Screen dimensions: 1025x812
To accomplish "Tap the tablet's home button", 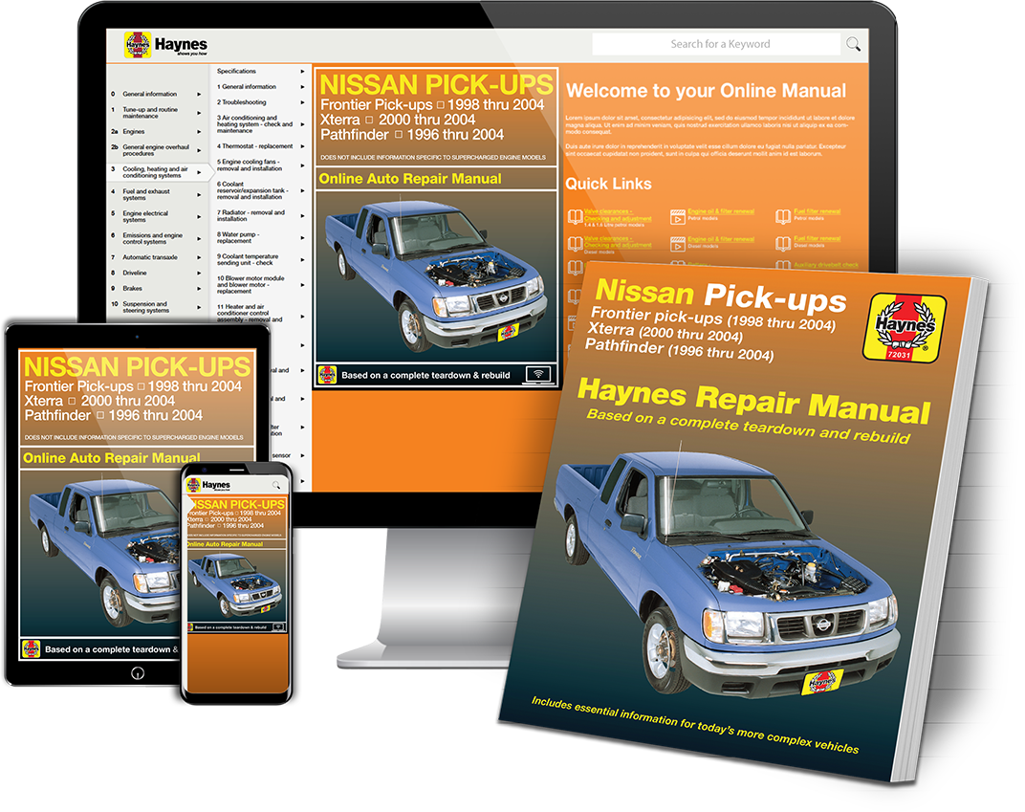I will (138, 673).
